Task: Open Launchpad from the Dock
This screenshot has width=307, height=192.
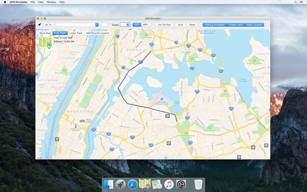Action: coord(120,184)
